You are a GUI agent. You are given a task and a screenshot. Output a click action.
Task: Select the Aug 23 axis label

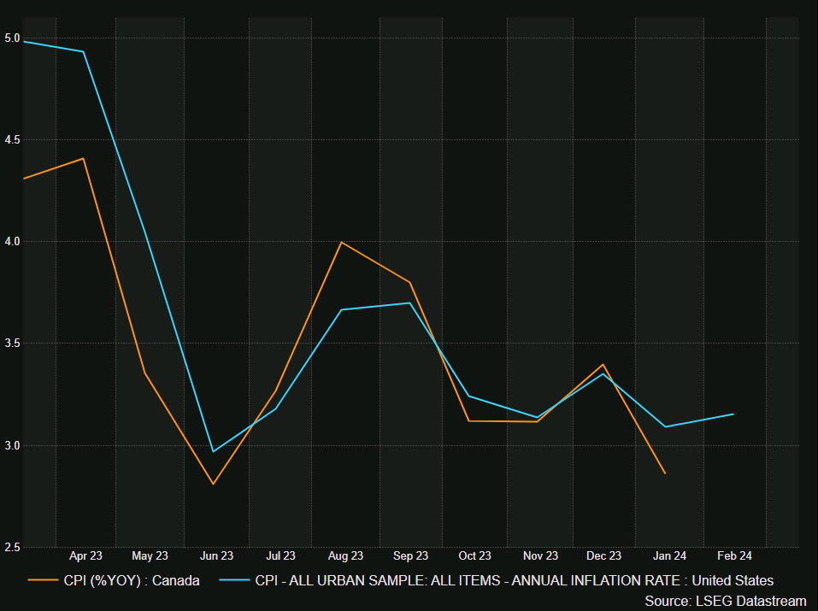tap(345, 555)
